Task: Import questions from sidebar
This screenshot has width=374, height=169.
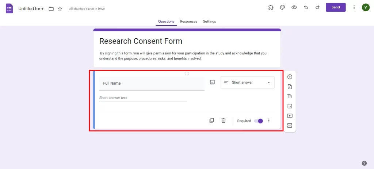Action: point(290,87)
